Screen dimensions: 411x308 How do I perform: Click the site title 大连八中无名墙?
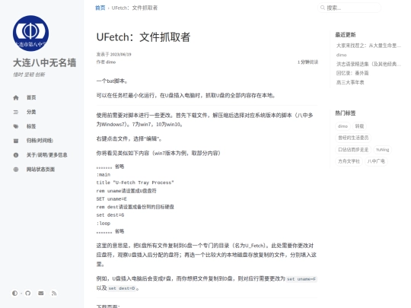click(x=45, y=63)
